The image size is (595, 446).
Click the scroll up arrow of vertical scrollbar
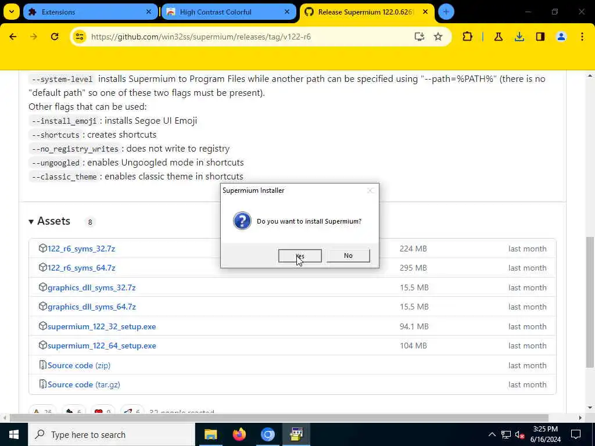click(590, 76)
